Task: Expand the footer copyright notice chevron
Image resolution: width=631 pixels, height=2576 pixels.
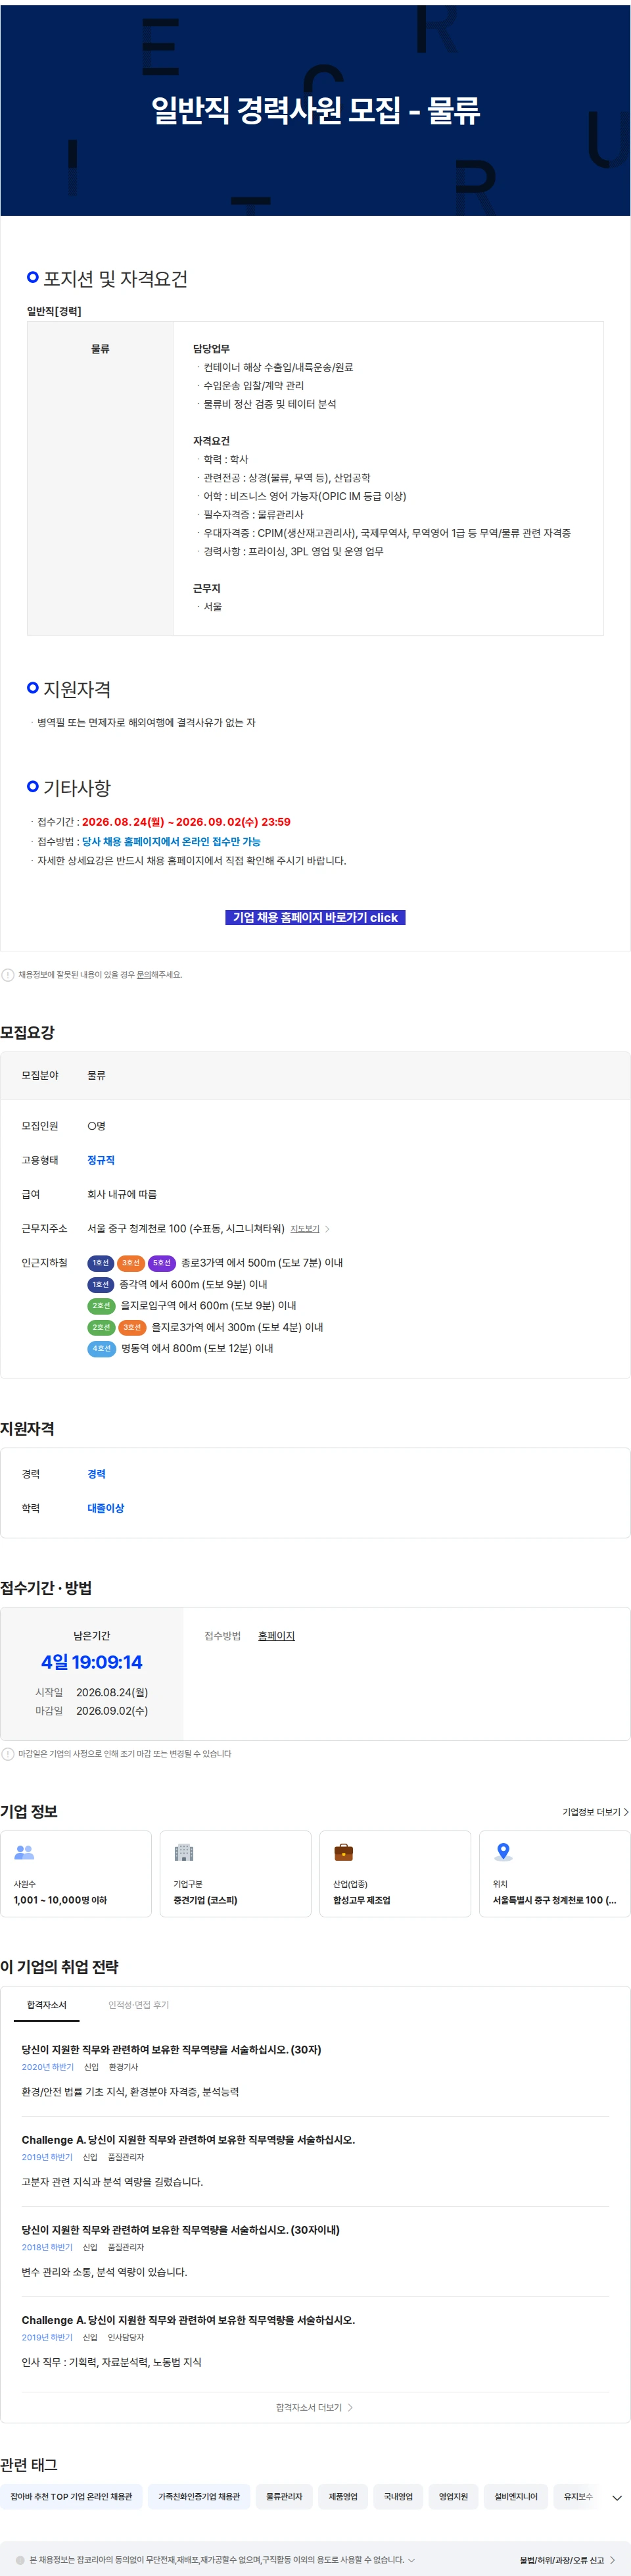Action: point(411,2560)
